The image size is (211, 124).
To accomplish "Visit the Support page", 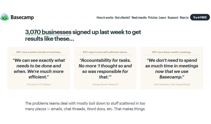I will click(x=173, y=17).
